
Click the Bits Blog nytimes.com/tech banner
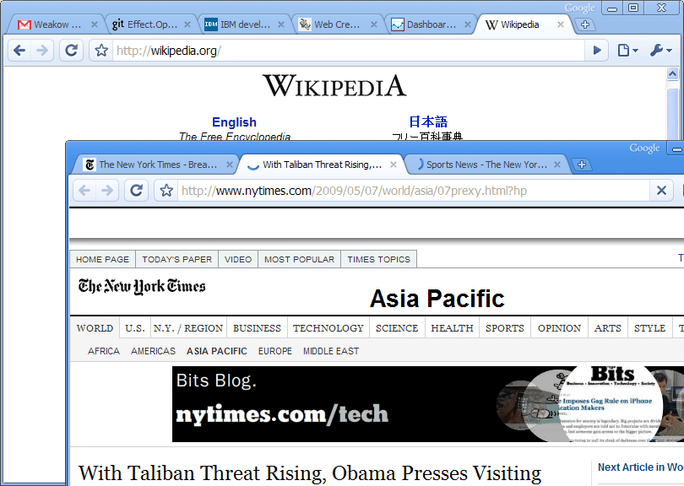coord(428,404)
